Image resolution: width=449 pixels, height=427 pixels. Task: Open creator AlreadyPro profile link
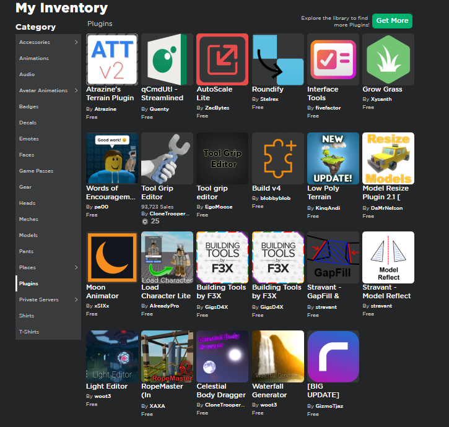click(164, 306)
